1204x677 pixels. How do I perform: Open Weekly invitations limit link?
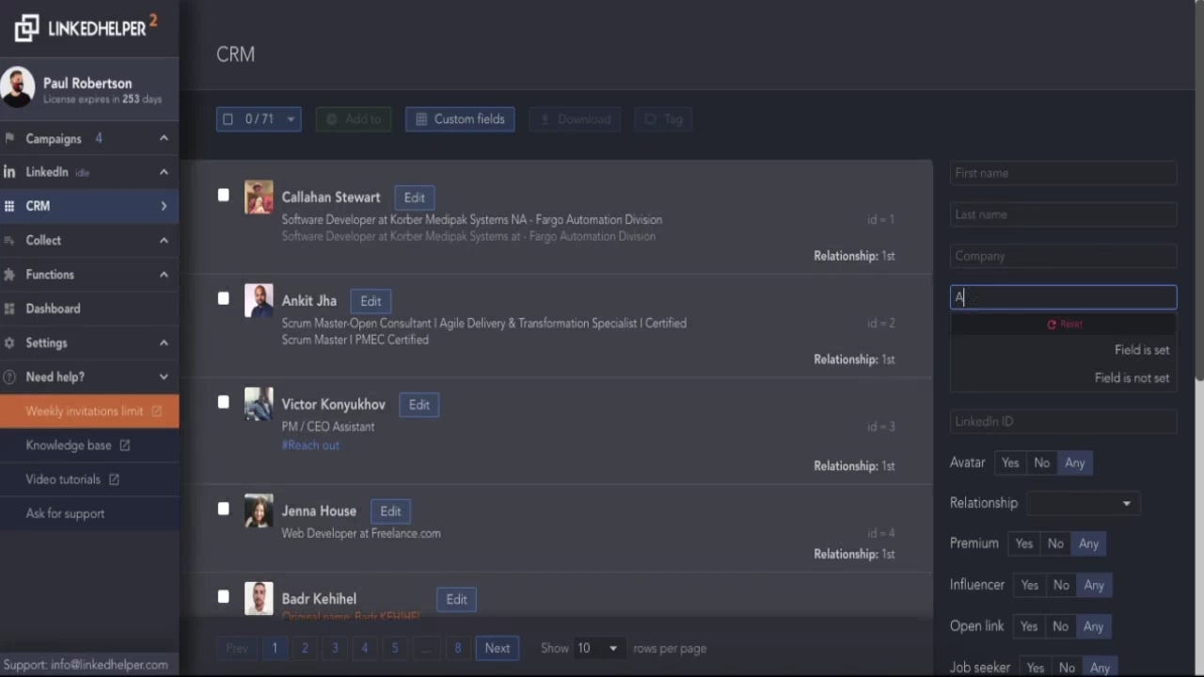click(89, 411)
